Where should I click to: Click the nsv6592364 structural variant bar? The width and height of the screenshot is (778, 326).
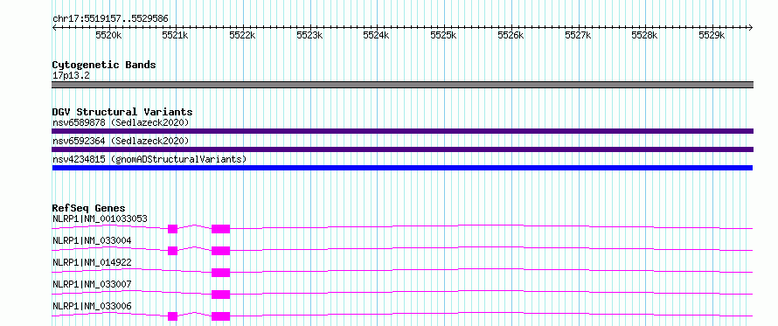pos(402,149)
